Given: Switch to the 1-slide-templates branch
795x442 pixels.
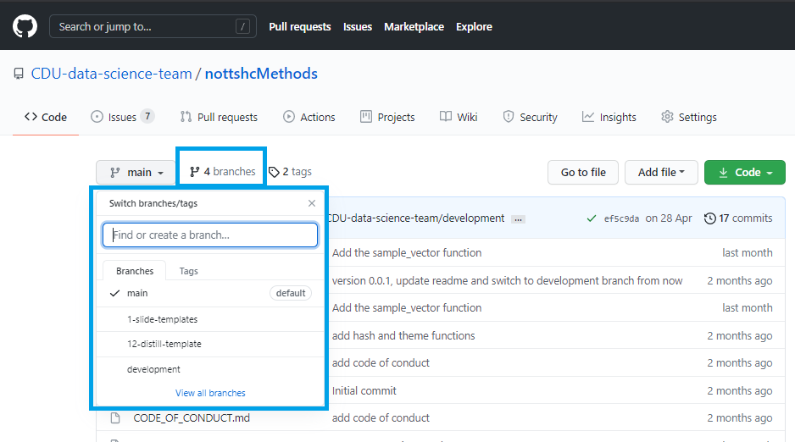Looking at the screenshot, I should 210,319.
